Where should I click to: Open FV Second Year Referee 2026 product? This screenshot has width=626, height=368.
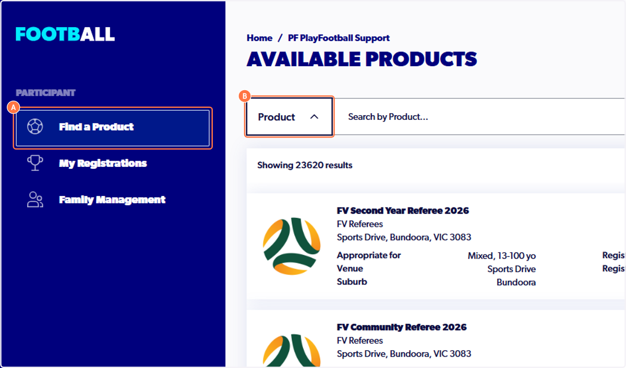403,211
